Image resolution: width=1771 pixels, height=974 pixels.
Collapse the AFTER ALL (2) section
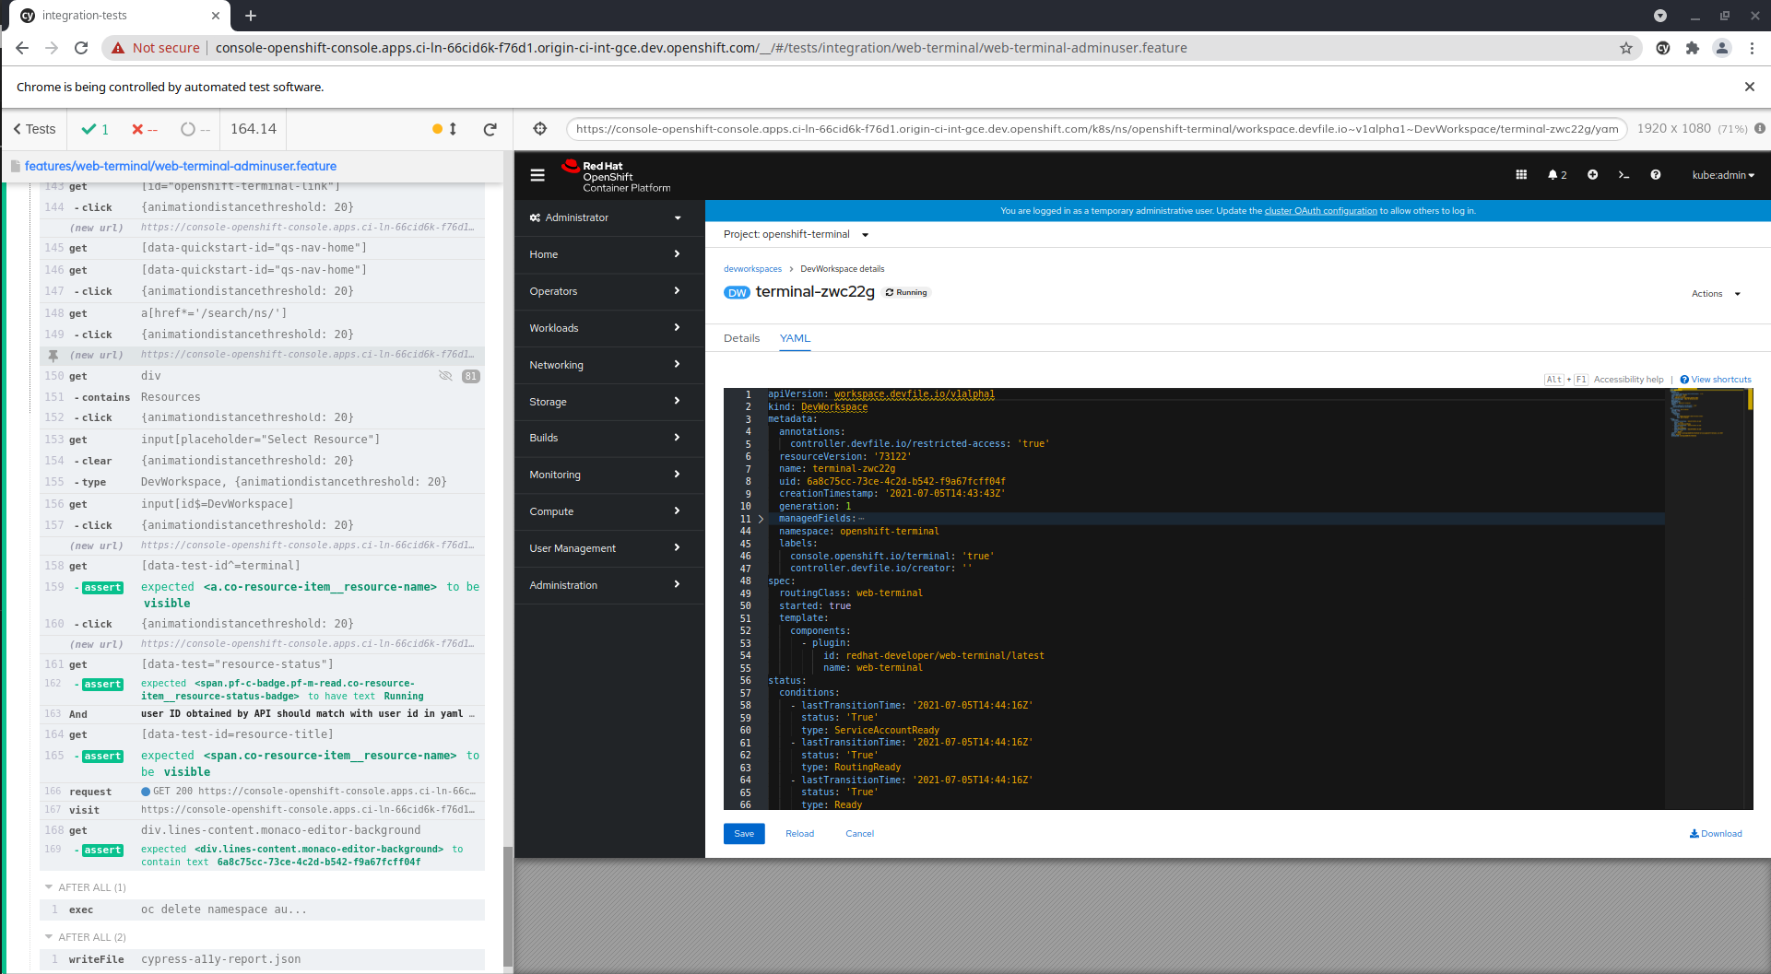(84, 937)
